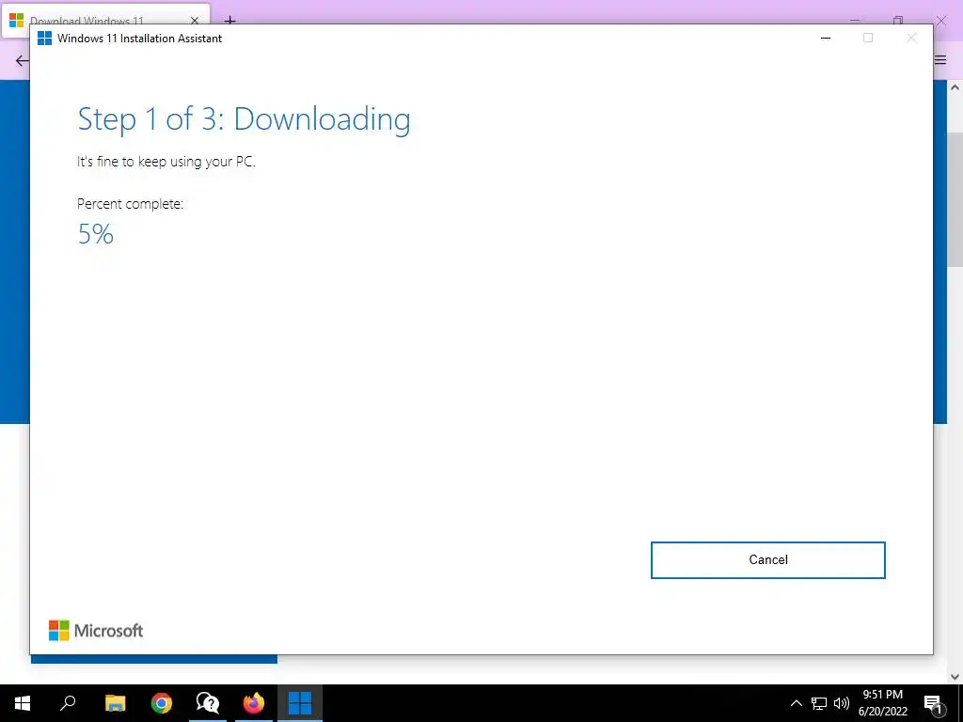Open the taskbar clock and calendar

pyautogui.click(x=882, y=703)
